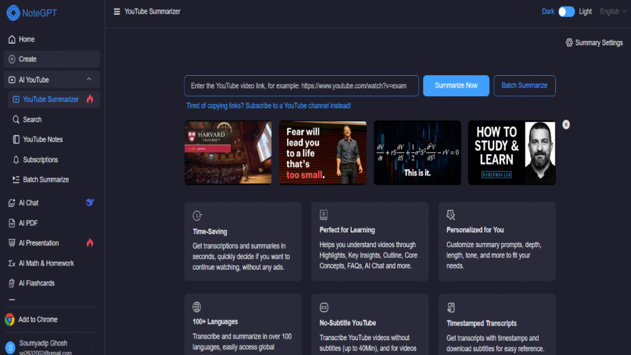Click the Chrome logo icon
Image resolution: width=631 pixels, height=355 pixels.
pos(10,320)
